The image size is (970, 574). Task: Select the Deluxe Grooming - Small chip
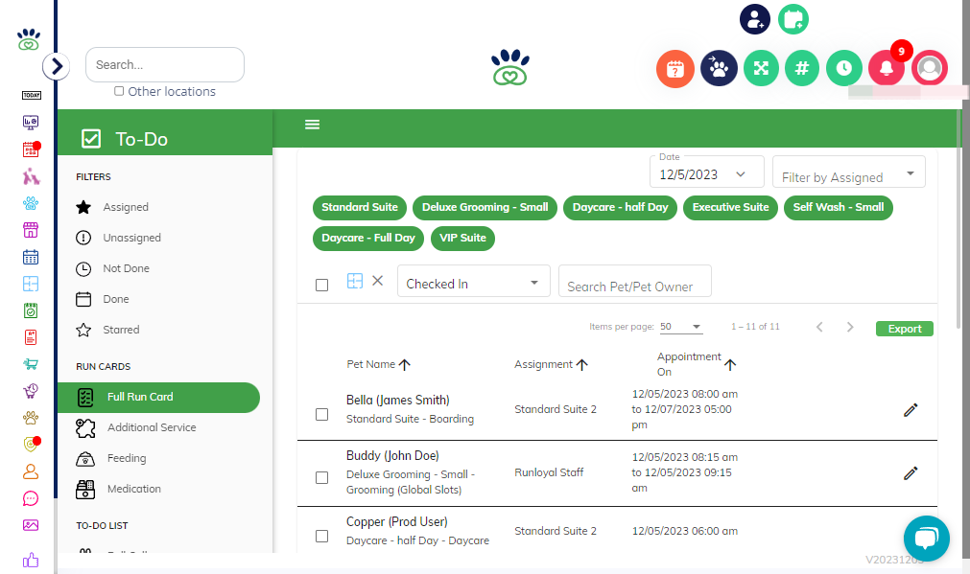485,208
